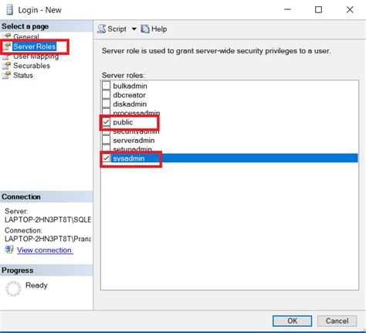Click the bulkadmin role name
The height and width of the screenshot is (333, 366).
click(x=130, y=86)
